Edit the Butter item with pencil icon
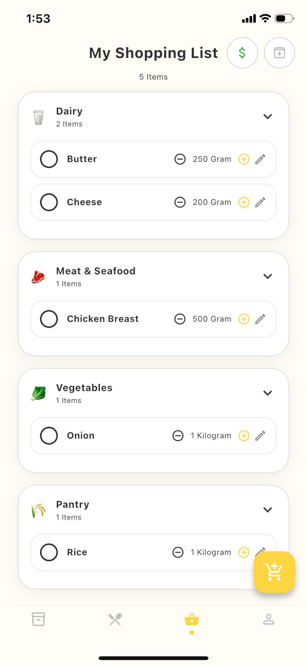 pyautogui.click(x=260, y=159)
